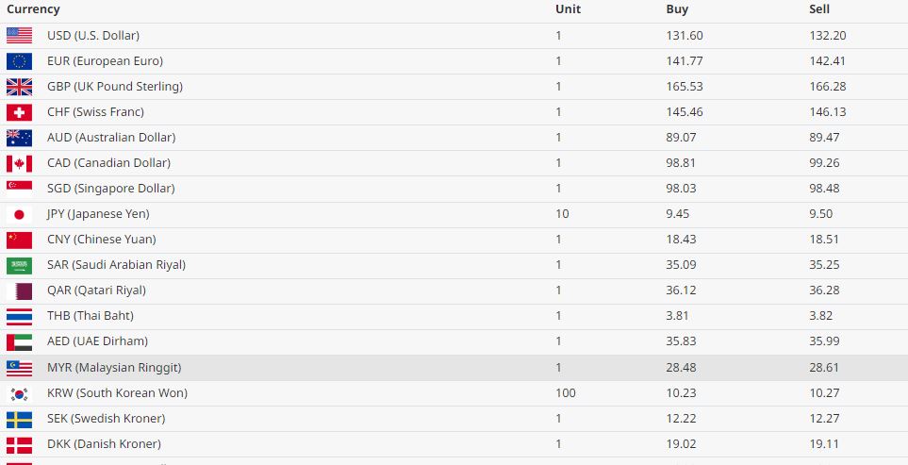Click the Qatar flag icon
Image resolution: width=908 pixels, height=465 pixels.
pos(19,291)
